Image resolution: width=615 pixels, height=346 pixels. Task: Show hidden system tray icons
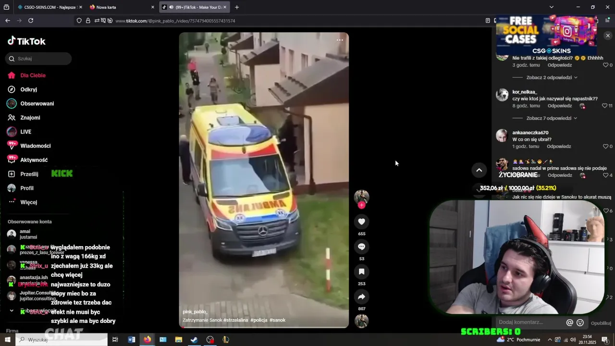(x=550, y=340)
